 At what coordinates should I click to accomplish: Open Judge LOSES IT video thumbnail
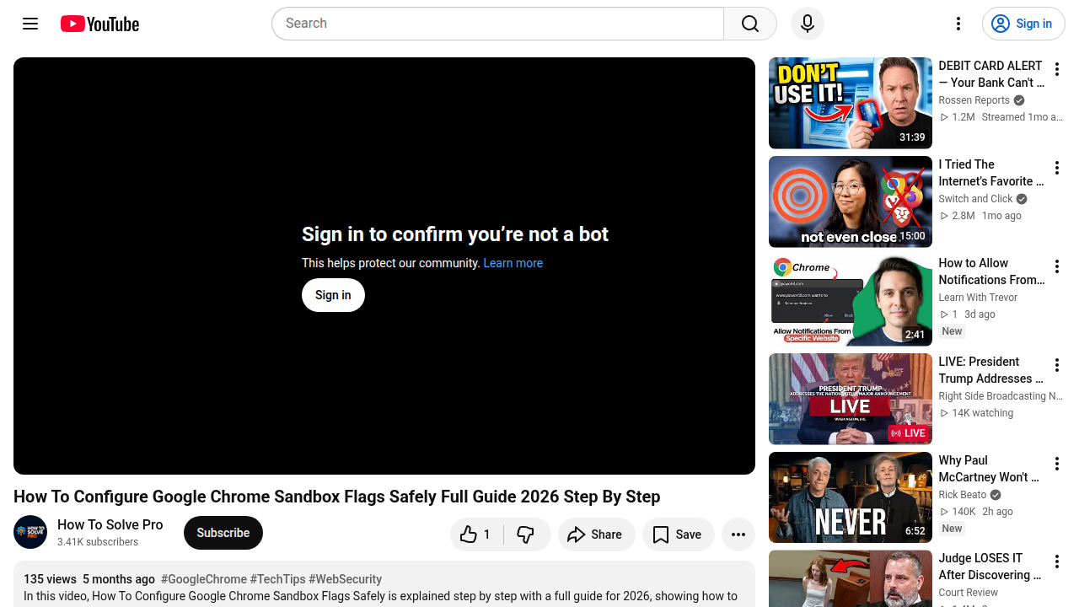851,578
